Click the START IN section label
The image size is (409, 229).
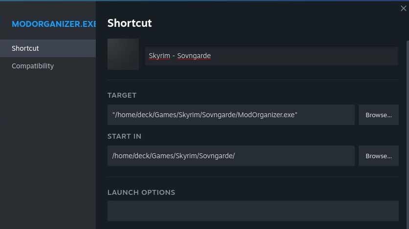pyautogui.click(x=124, y=136)
